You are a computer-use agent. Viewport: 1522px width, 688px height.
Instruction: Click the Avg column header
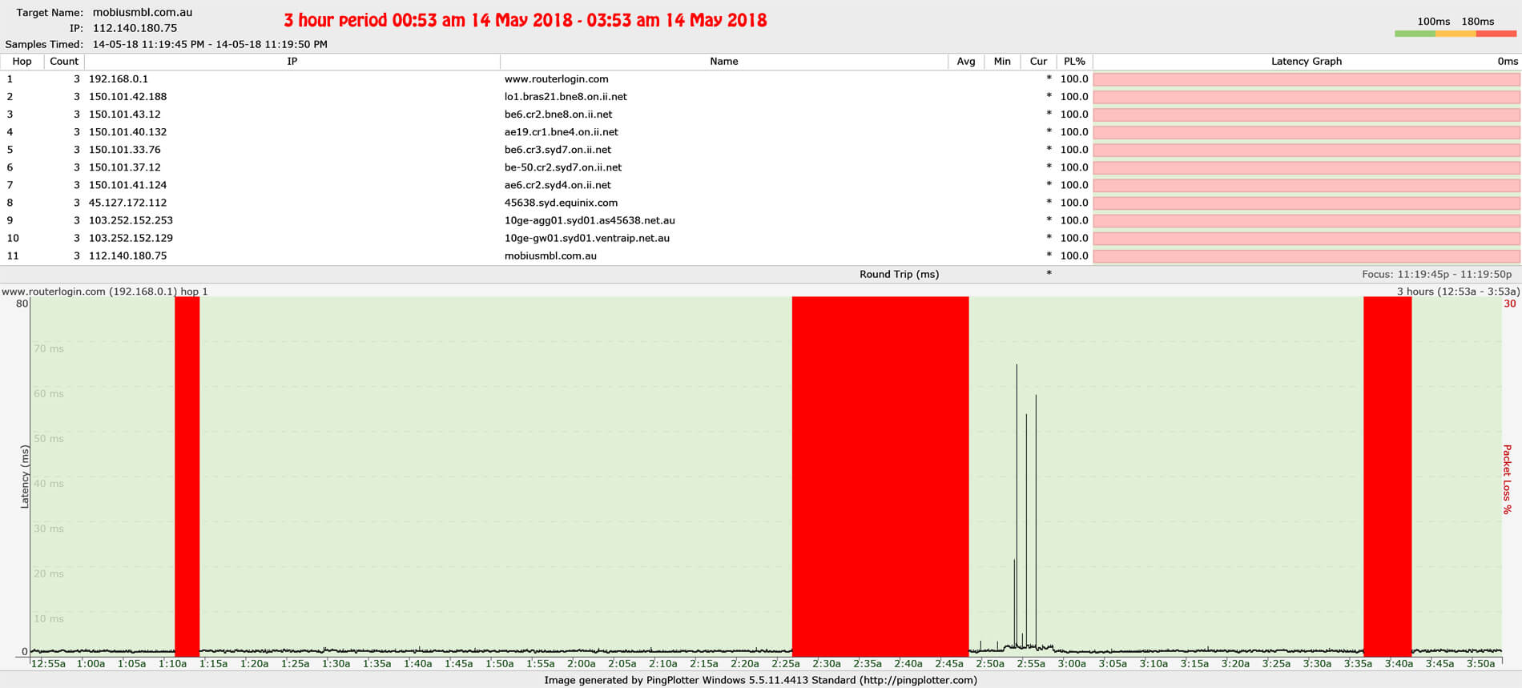(966, 62)
